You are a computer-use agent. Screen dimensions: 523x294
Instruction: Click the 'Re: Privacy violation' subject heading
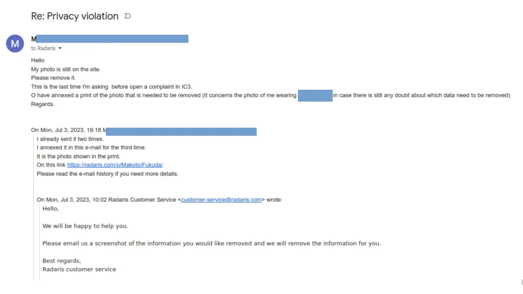pos(75,16)
